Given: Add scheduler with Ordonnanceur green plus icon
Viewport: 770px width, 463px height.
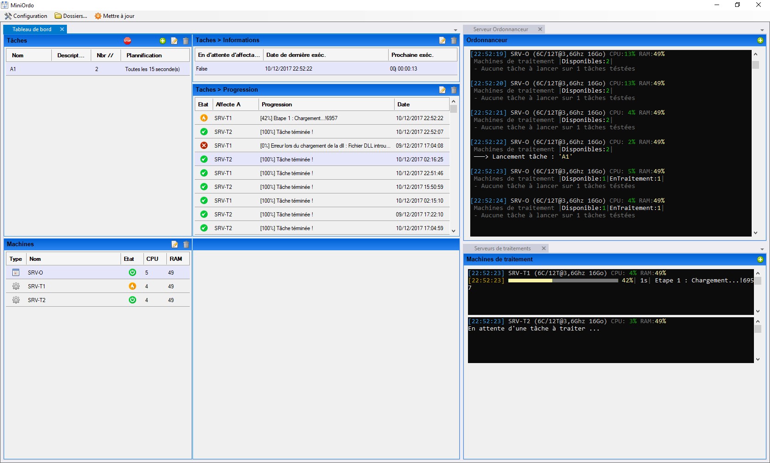Looking at the screenshot, I should coord(760,40).
